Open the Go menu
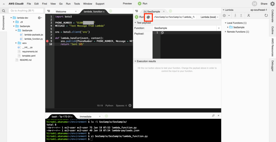This screenshot has width=276, height=142. point(61,4)
